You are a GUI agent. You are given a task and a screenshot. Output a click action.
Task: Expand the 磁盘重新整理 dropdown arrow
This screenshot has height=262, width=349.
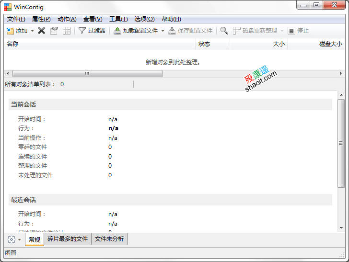[x=282, y=31]
